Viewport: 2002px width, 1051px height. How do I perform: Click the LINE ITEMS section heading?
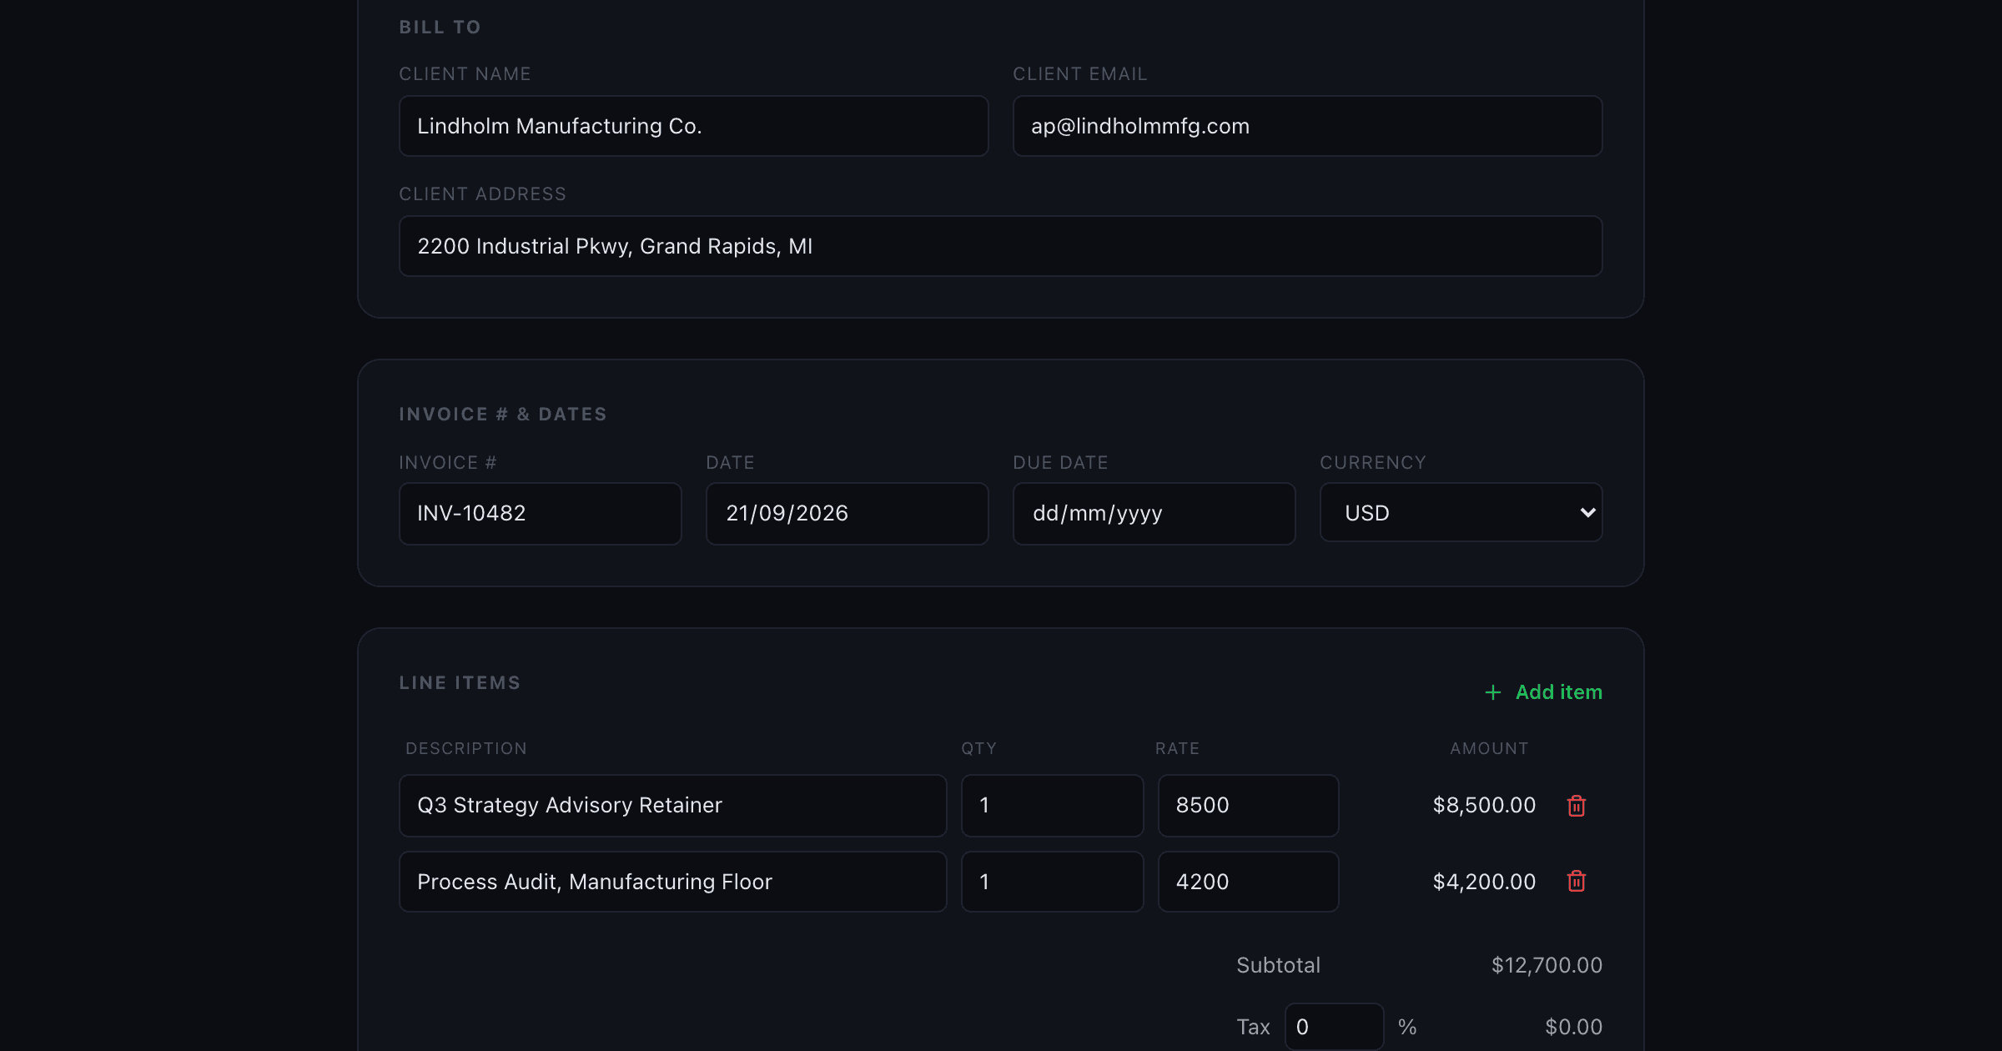[460, 682]
